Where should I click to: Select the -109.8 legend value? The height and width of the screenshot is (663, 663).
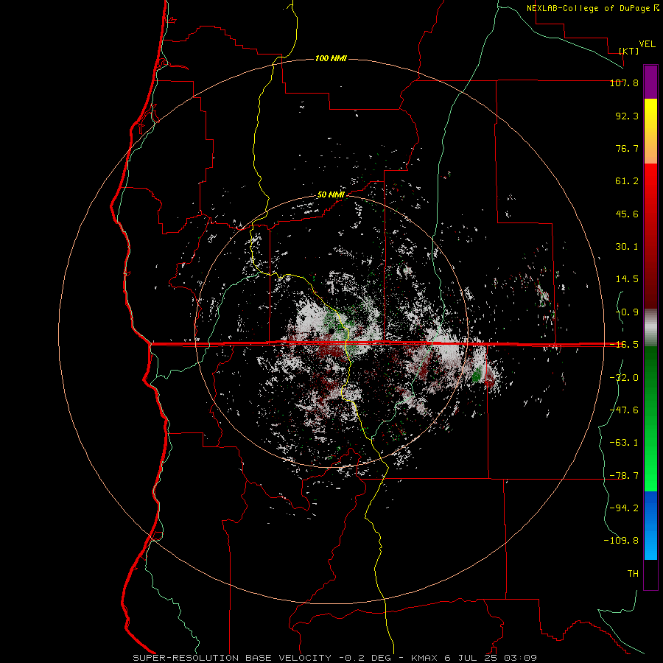pyautogui.click(x=621, y=541)
